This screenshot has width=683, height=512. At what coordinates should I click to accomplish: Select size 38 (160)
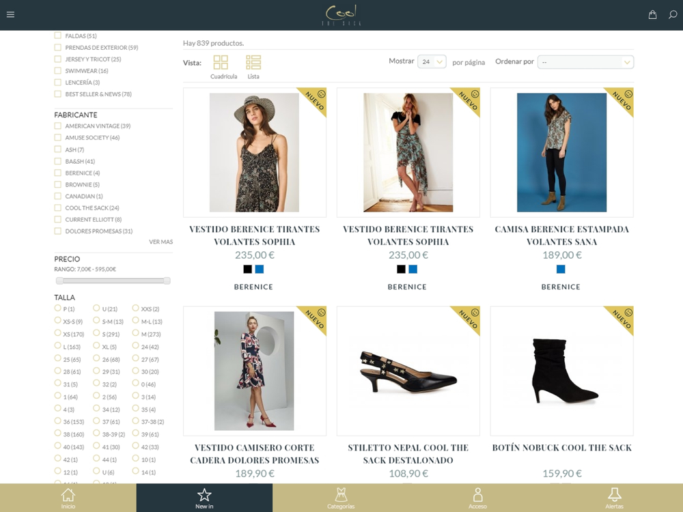pyautogui.click(x=57, y=433)
